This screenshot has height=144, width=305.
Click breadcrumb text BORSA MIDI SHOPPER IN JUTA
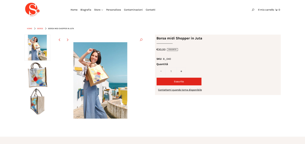coord(61,29)
